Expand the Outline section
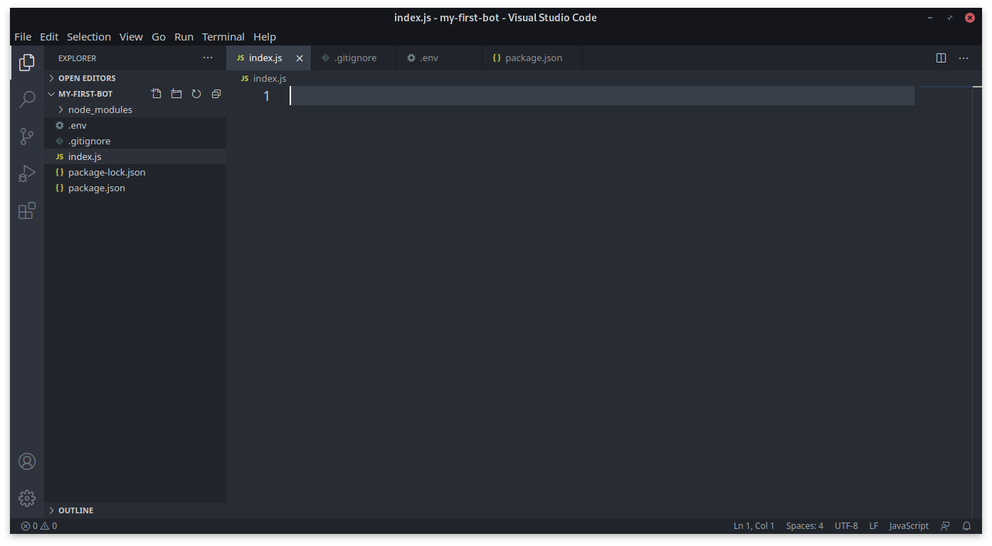Screen dimensions: 992x546 click(135, 510)
